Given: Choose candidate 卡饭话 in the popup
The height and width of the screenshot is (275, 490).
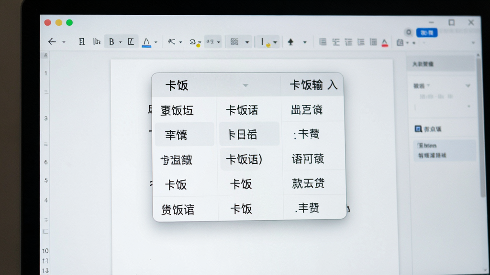Looking at the screenshot, I should [x=242, y=110].
